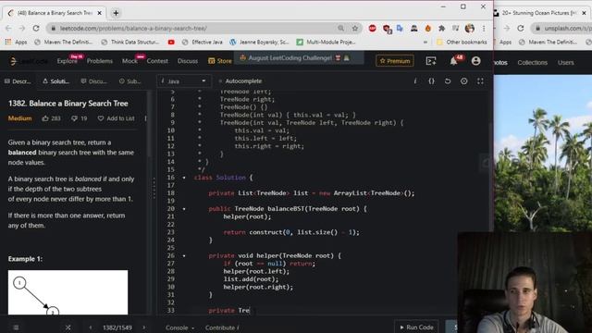Screen dimensions: 592x333
Task: Reset code to default with the revert icon
Action: point(448,81)
